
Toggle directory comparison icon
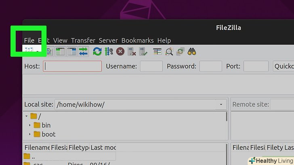point(169,52)
